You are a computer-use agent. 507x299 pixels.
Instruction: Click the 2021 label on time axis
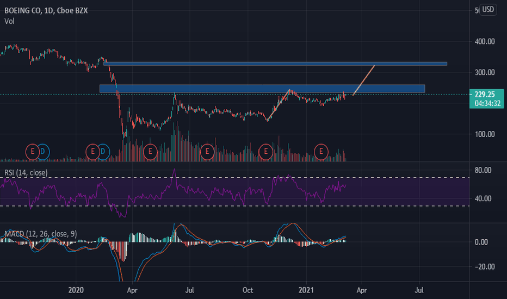[x=306, y=290]
